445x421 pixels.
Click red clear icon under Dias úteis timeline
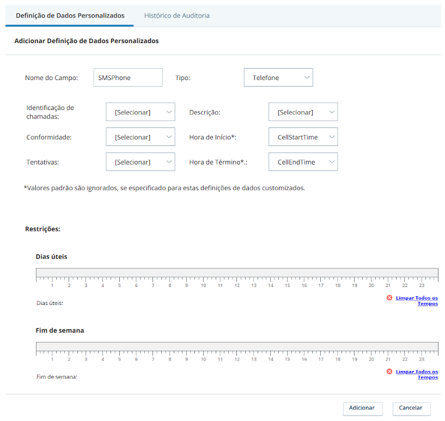[389, 297]
